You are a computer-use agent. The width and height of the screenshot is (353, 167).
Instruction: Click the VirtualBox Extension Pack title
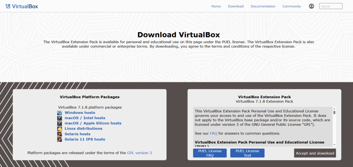pos(264,97)
